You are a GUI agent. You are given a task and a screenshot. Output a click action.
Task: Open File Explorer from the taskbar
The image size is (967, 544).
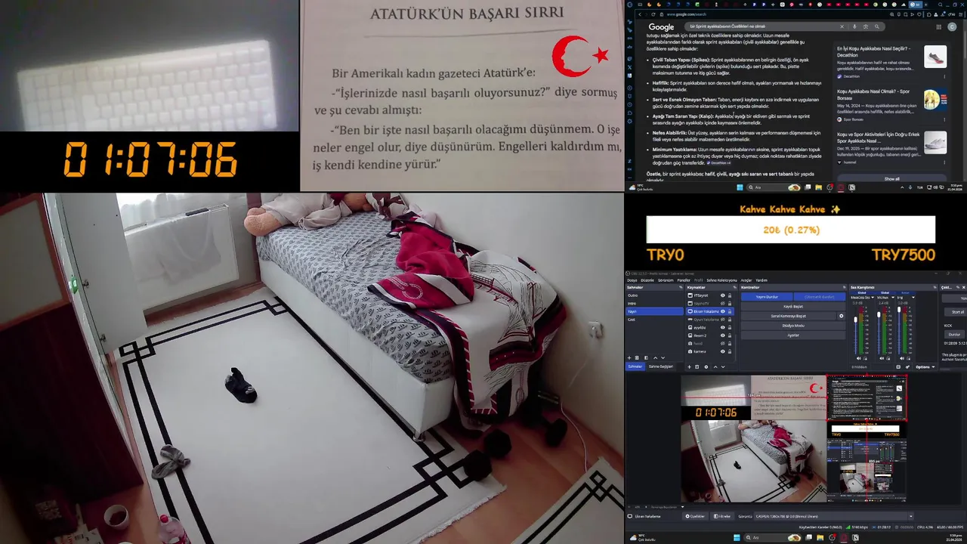click(820, 537)
